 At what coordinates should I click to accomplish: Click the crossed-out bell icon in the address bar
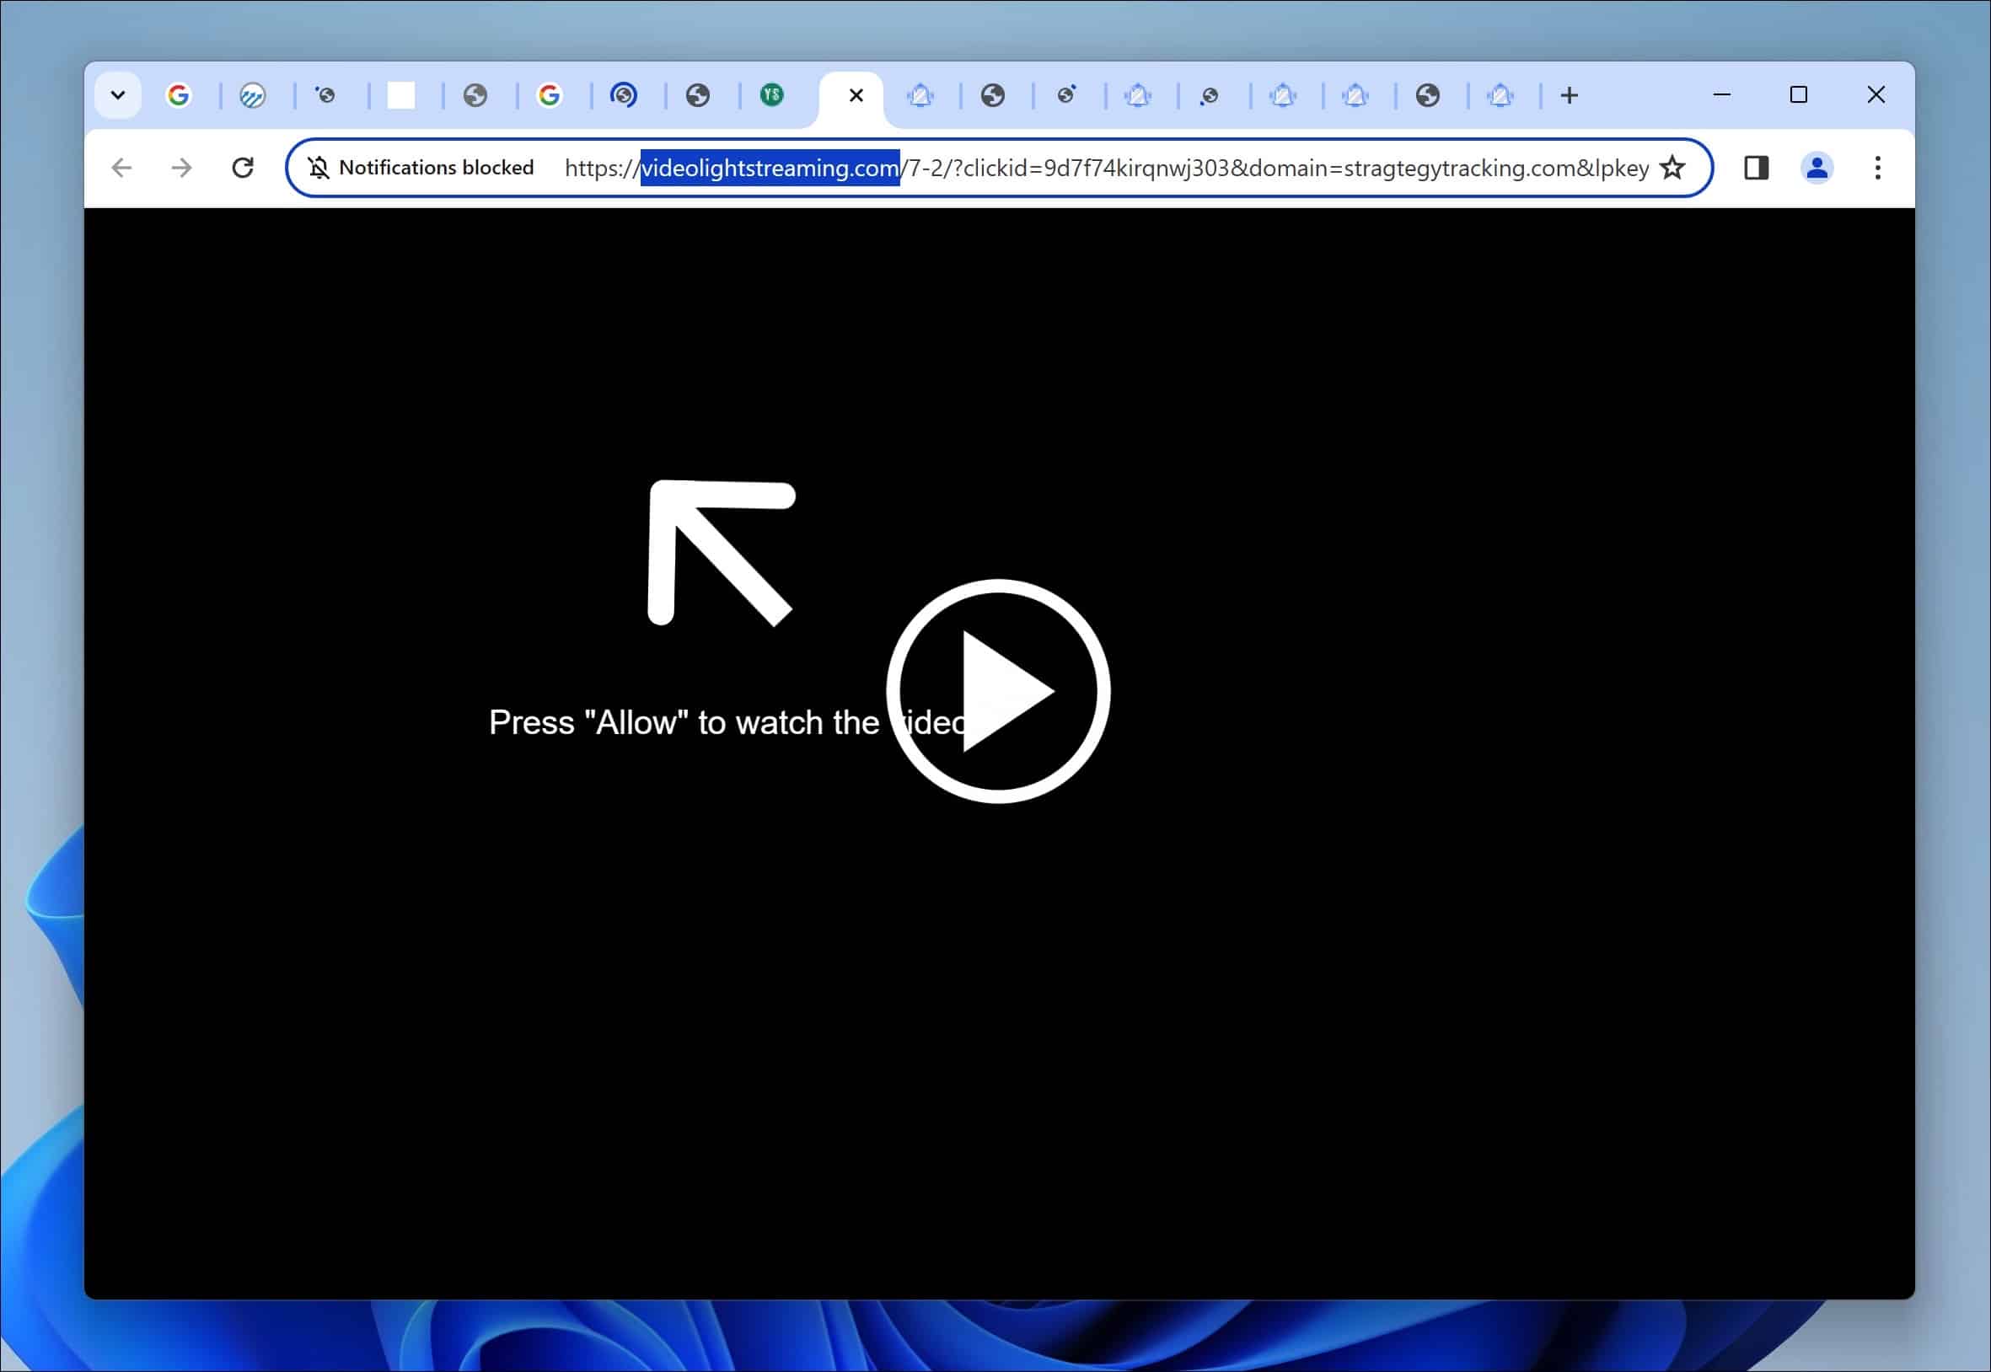pyautogui.click(x=319, y=168)
